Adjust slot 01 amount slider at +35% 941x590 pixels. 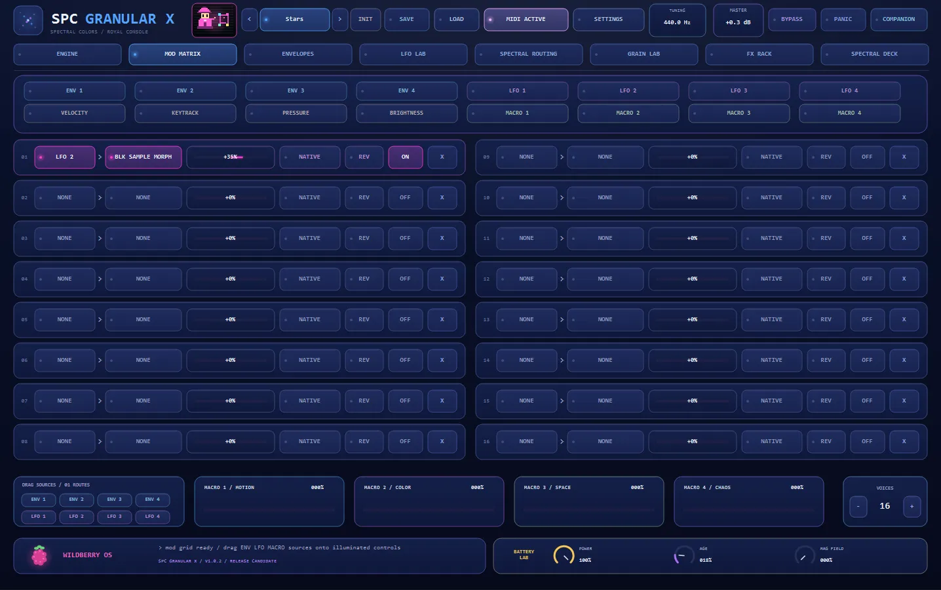click(231, 157)
